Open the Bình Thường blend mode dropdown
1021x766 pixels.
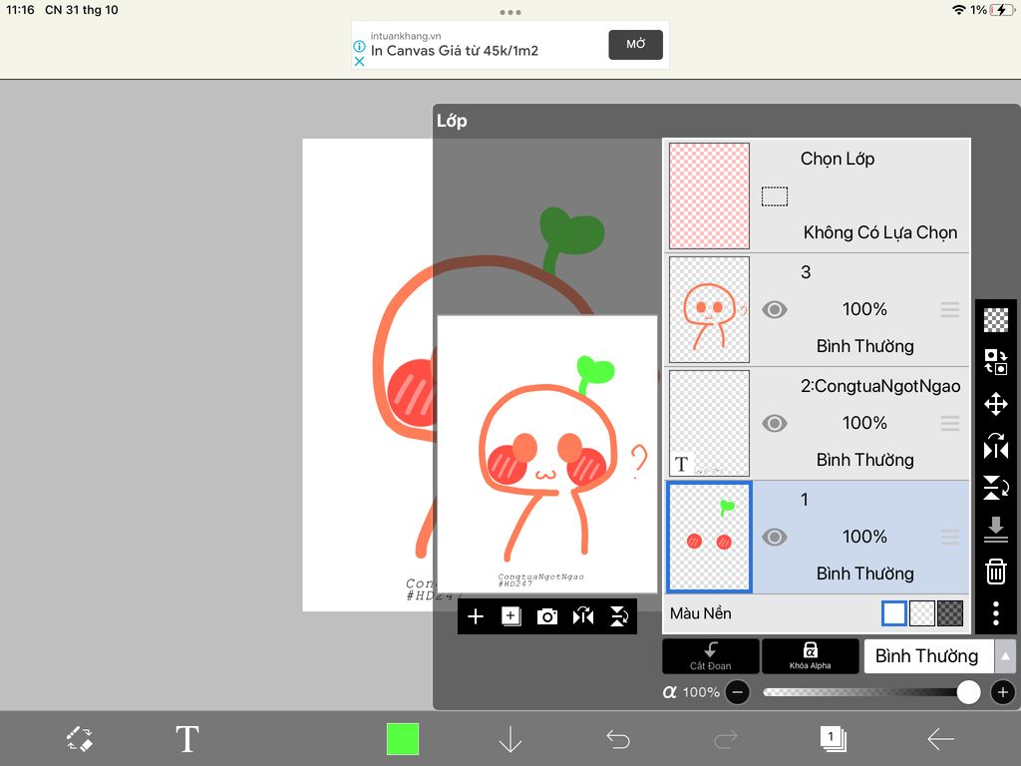(x=928, y=656)
